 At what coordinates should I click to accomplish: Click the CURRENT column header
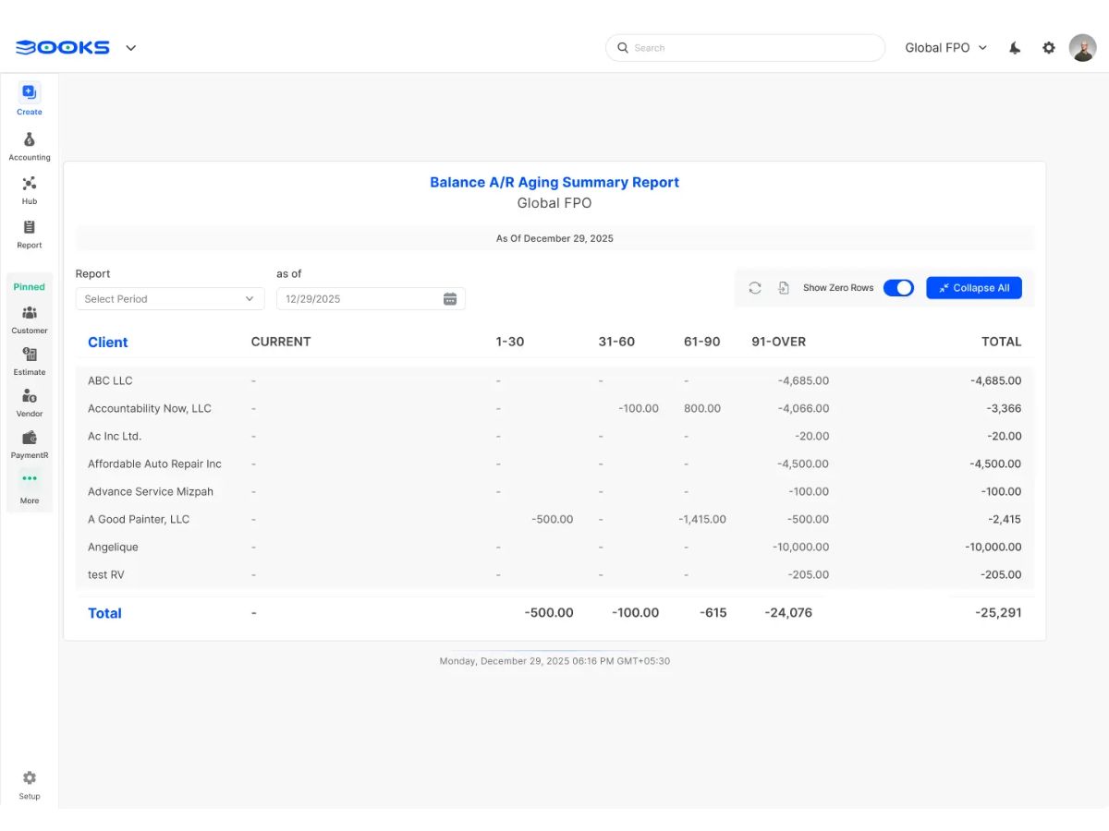click(x=281, y=342)
